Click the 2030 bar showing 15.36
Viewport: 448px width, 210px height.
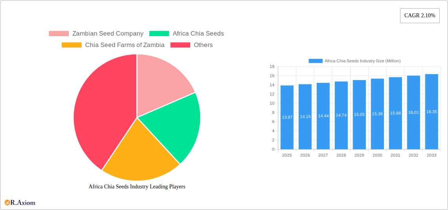click(x=377, y=114)
